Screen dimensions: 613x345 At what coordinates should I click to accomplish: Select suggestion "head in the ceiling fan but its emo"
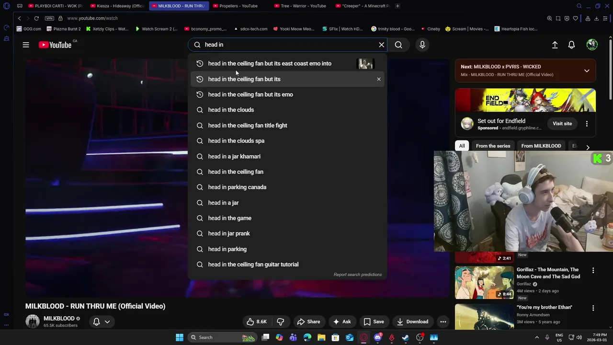[287, 94]
